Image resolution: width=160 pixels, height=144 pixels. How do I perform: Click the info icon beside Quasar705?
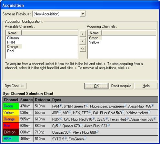click(x=70, y=131)
